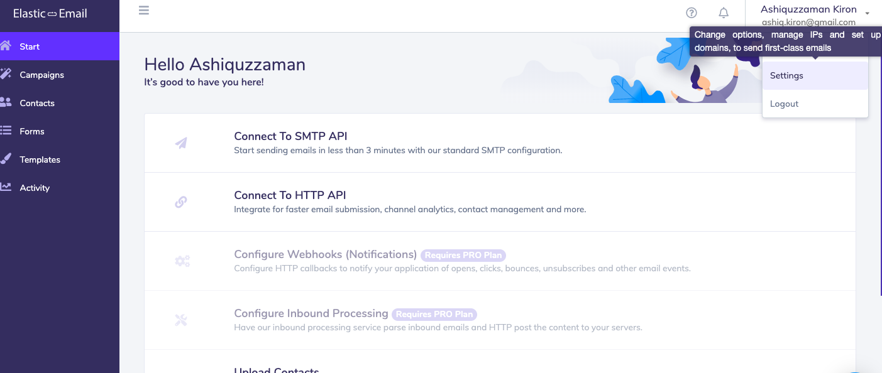This screenshot has height=373, width=882.
Task: Open Connect To SMTP API
Action: click(x=290, y=136)
